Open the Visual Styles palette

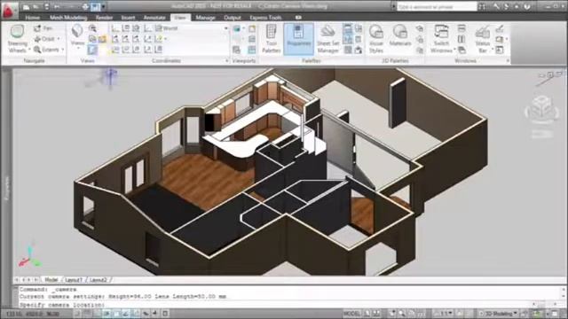click(x=376, y=39)
